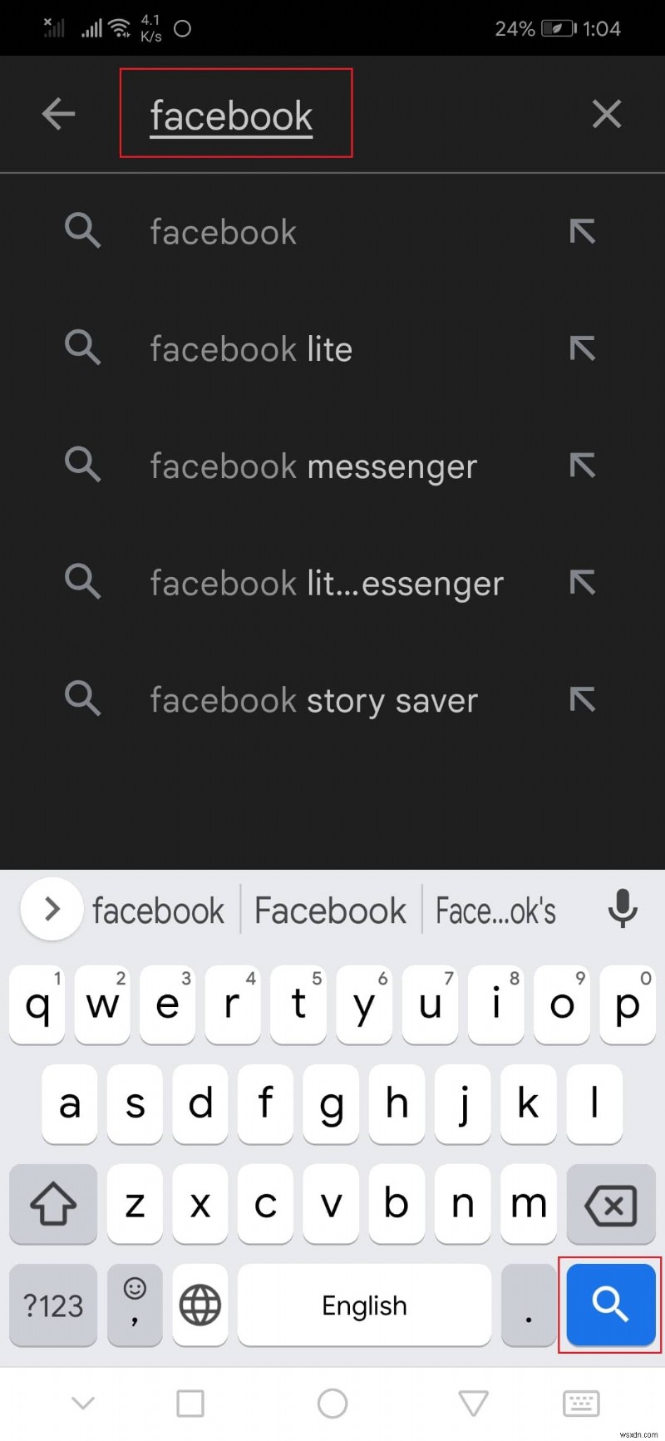The image size is (665, 1441).
Task: Tap the emoji key on the keyboard
Action: click(134, 1305)
